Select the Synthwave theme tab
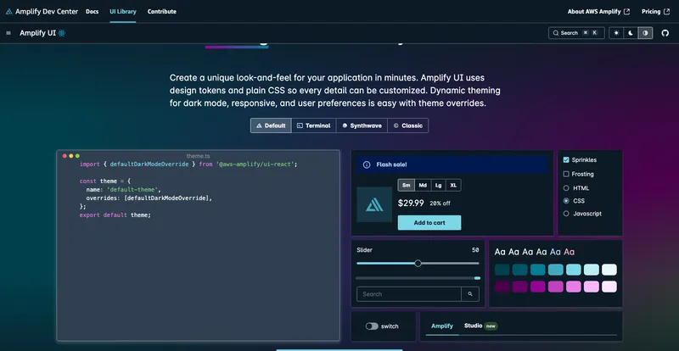 [x=362, y=125]
